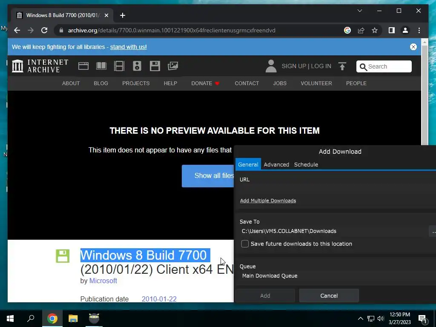The height and width of the screenshot is (327, 436).
Task: Click the Chrome forward arrow
Action: (x=31, y=30)
